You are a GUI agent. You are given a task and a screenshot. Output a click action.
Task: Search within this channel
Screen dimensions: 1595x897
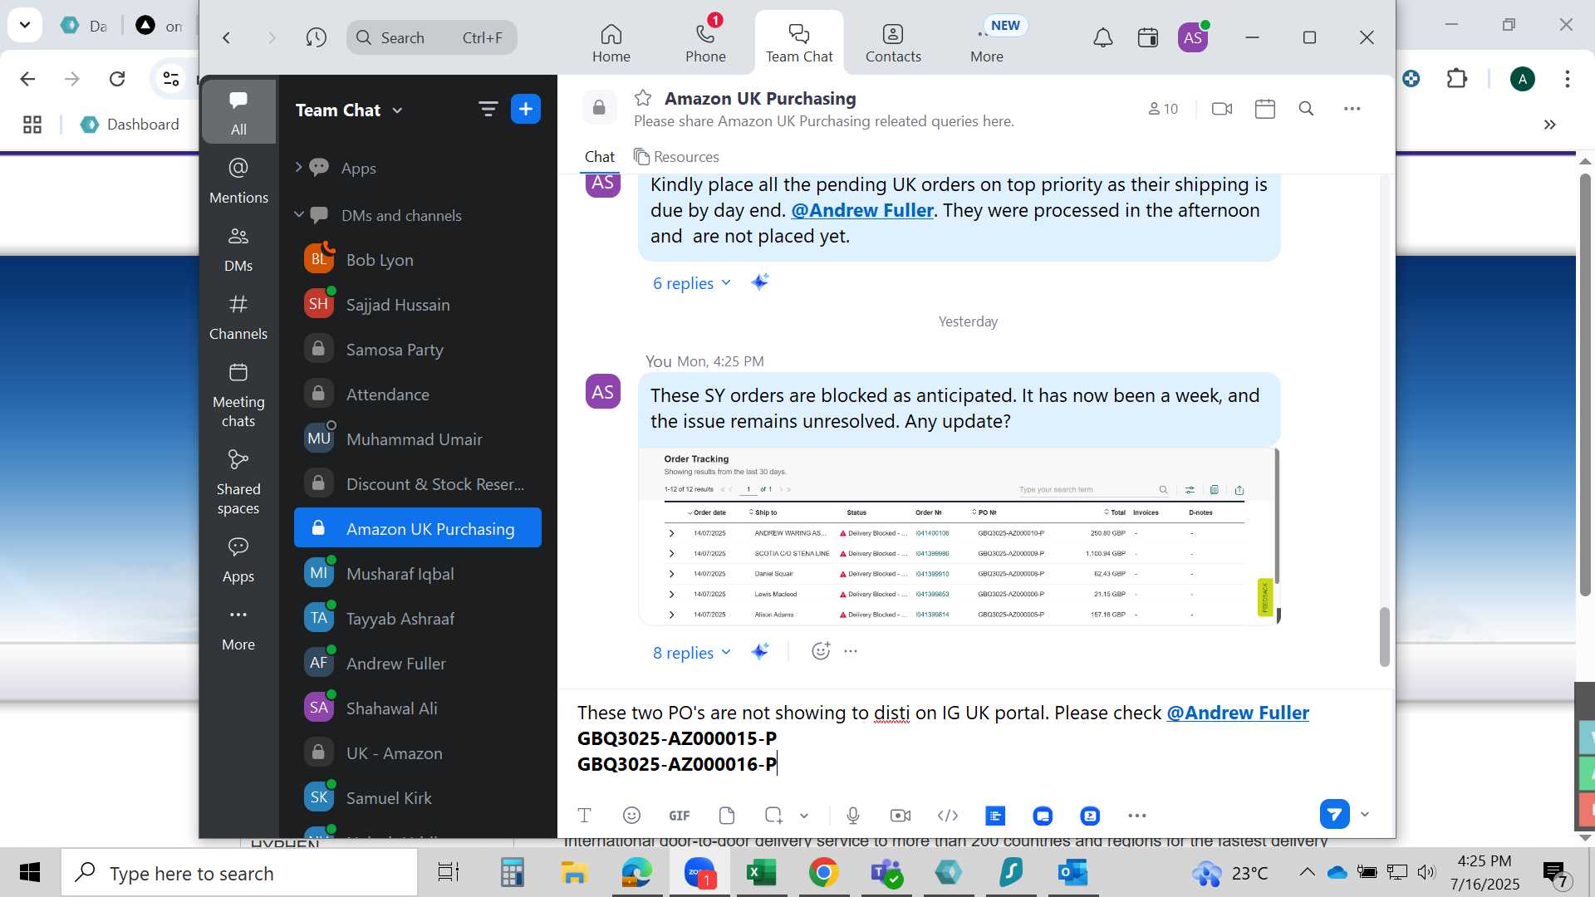[x=1306, y=109]
